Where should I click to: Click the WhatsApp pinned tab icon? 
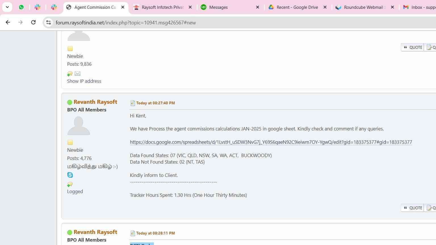pos(21,7)
